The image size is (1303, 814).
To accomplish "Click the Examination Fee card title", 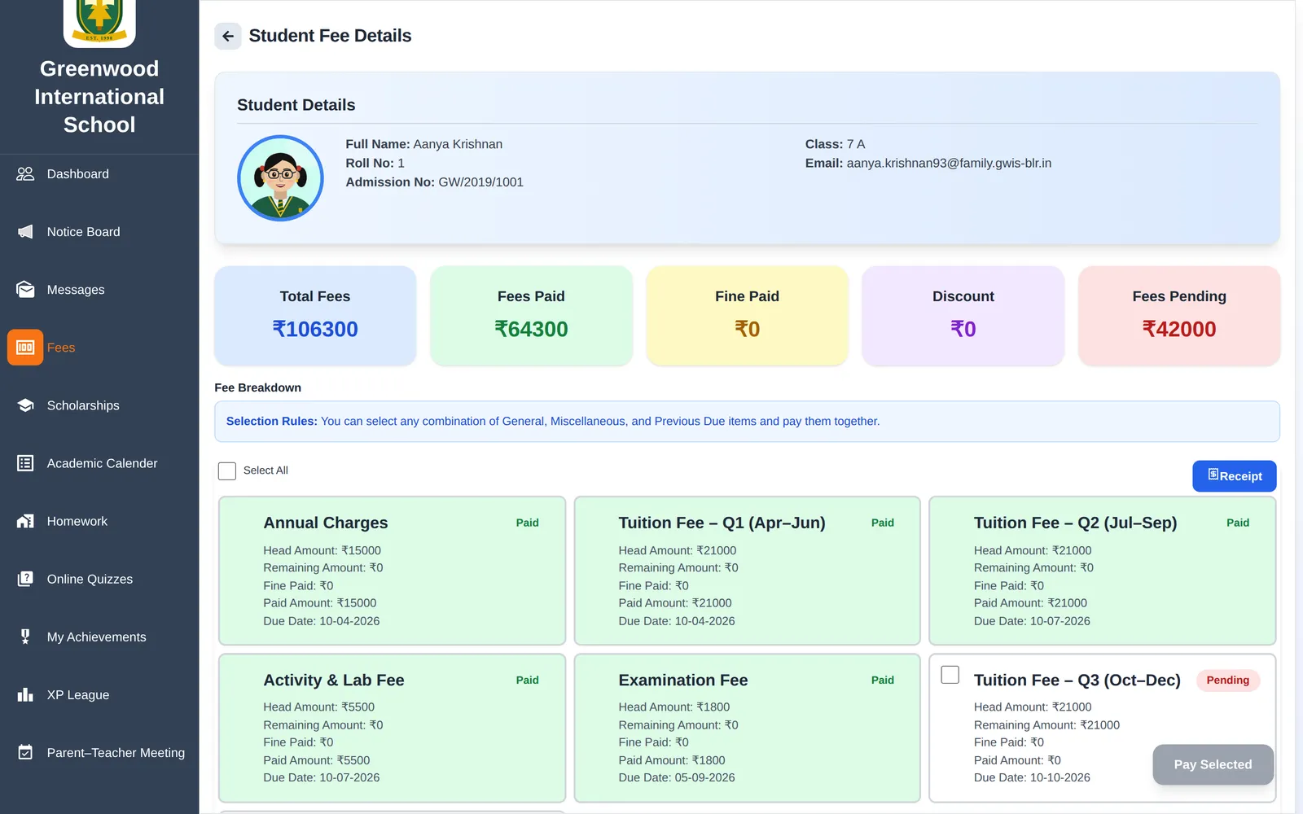I will point(682,680).
